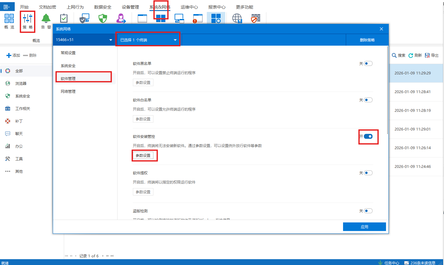This screenshot has height=265, width=444.
Task: Open the 已选择 1 个终端 dropdown
Action: 148,39
